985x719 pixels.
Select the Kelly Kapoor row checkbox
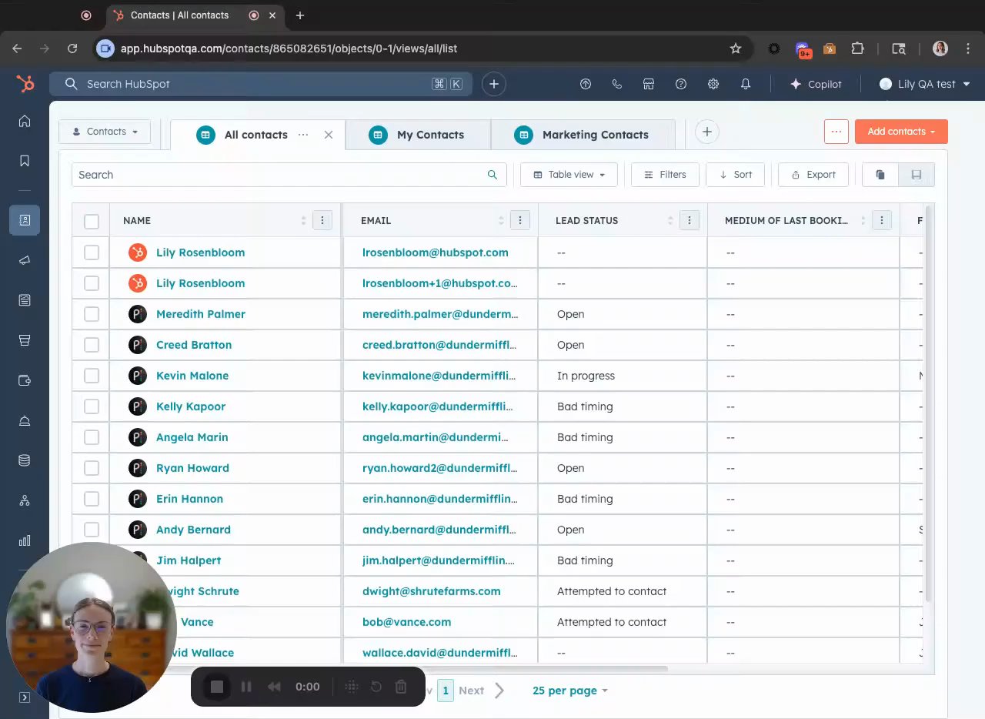coord(92,406)
